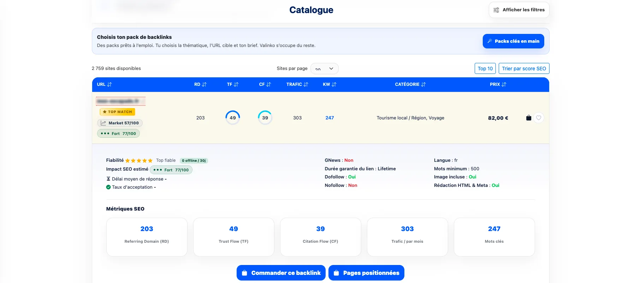
Task: Open the Sites par page dropdown
Action: click(x=324, y=69)
